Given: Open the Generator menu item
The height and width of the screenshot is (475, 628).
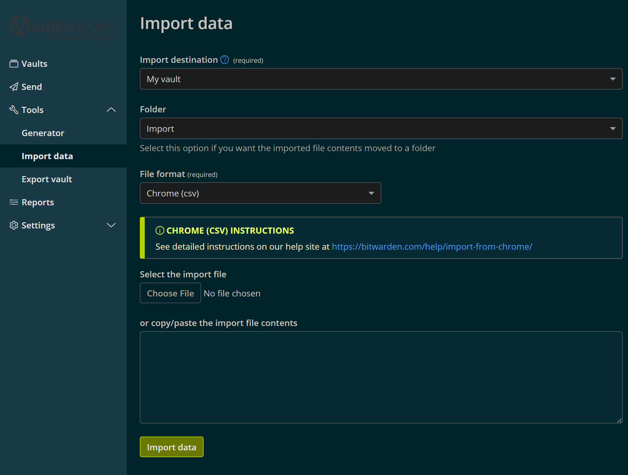Looking at the screenshot, I should [x=43, y=133].
